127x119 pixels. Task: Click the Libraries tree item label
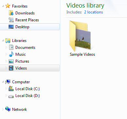point(19,41)
